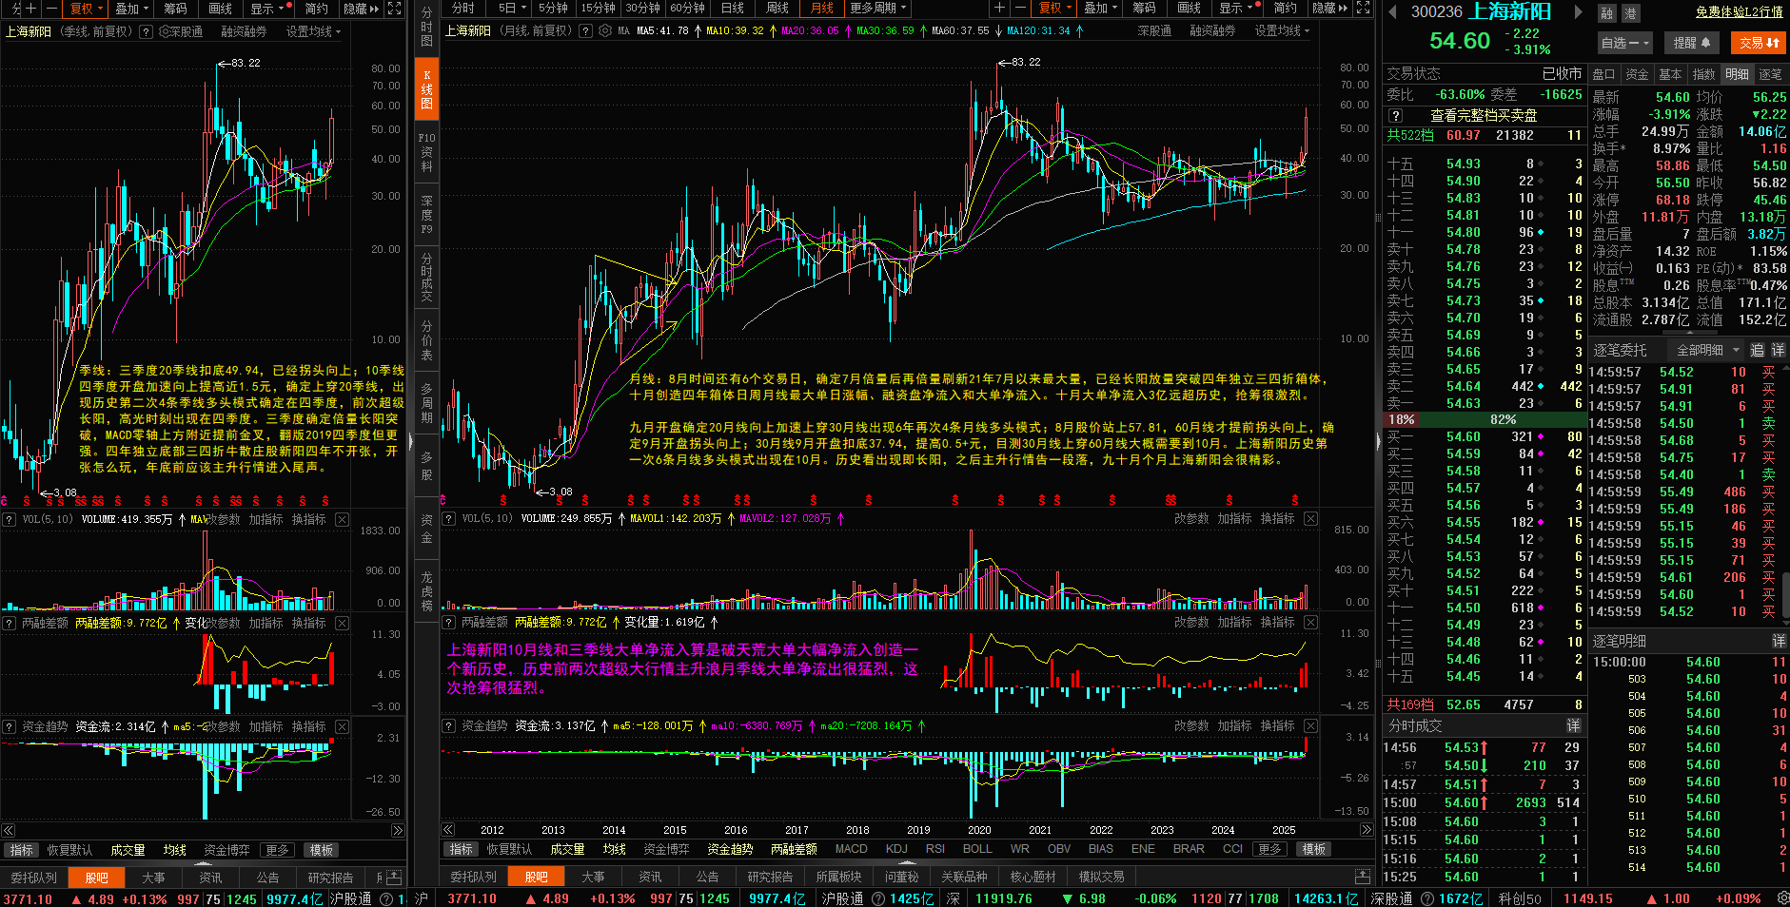Click 模板 template button on monthly chart

[x=1314, y=849]
